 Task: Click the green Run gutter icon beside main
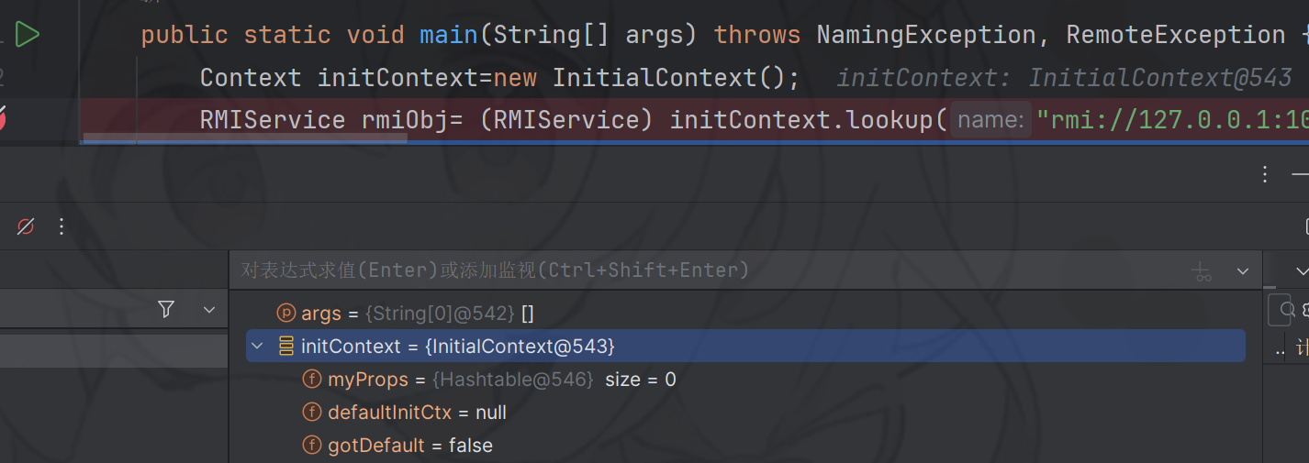(28, 35)
